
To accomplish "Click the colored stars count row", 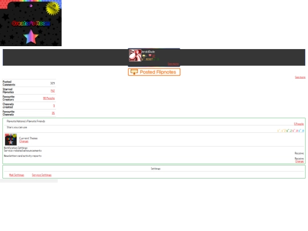I will pyautogui.click(x=290, y=131).
